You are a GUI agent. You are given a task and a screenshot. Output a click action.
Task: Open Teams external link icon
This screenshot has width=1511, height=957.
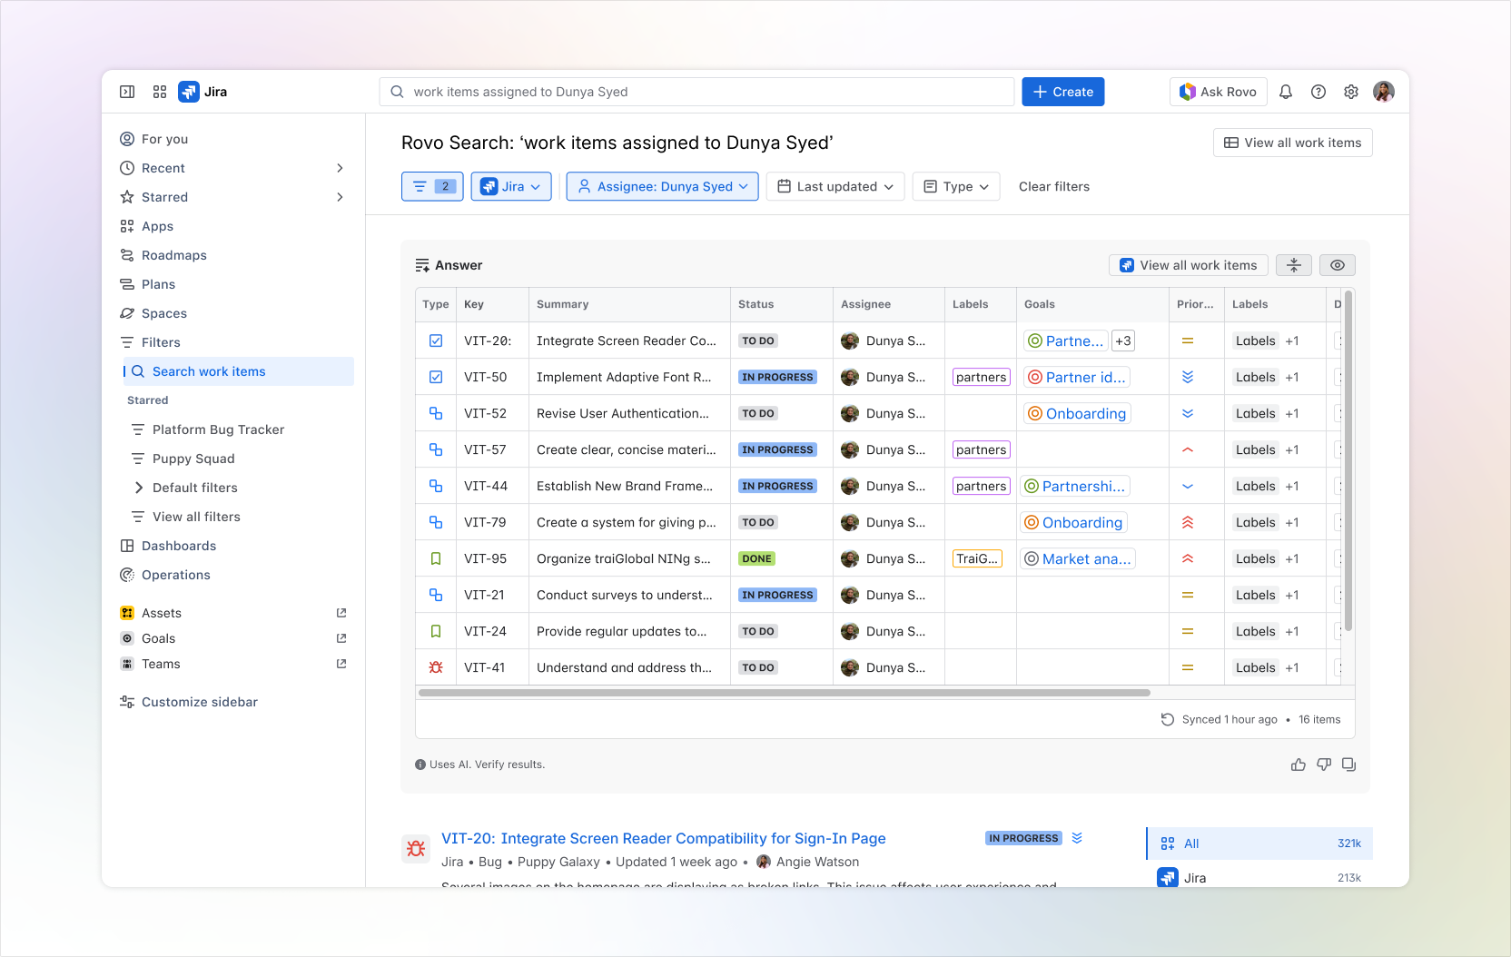coord(341,664)
